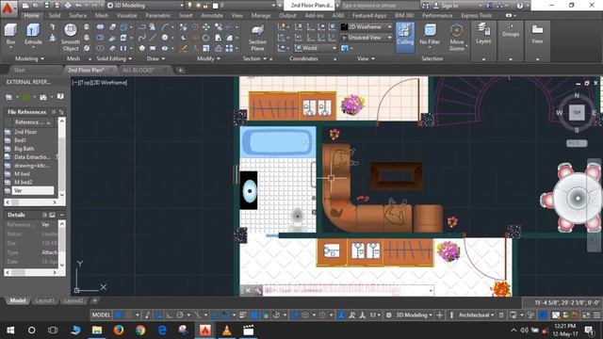
Task: Open the 2D Wireframe visual style dropdown
Action: tap(367, 27)
